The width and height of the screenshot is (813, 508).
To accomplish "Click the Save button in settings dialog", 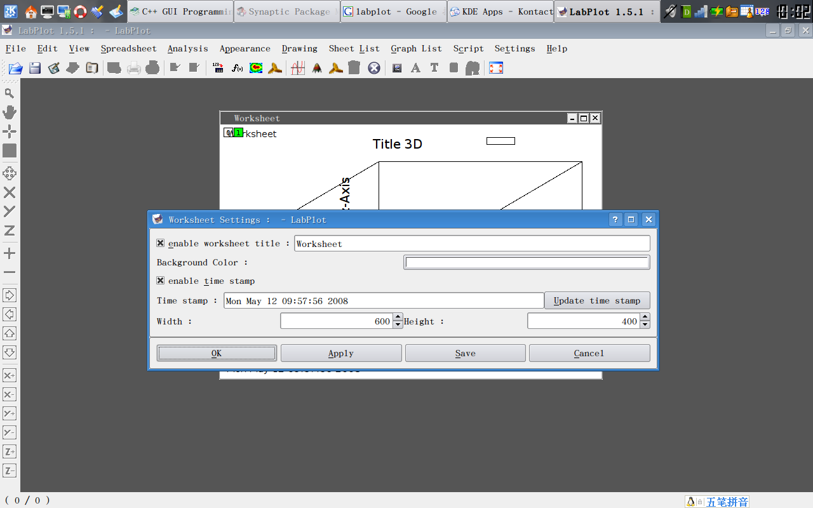I will (x=465, y=353).
